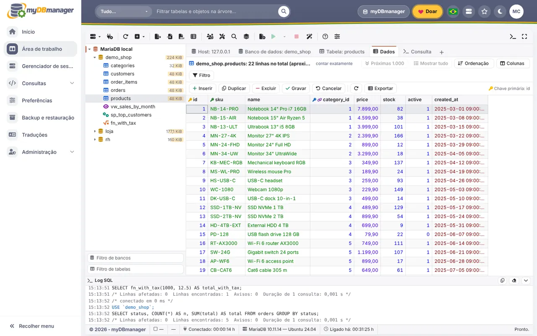The height and width of the screenshot is (336, 537).
Task: Toggle dark mode with the moon icon
Action: click(x=500, y=12)
